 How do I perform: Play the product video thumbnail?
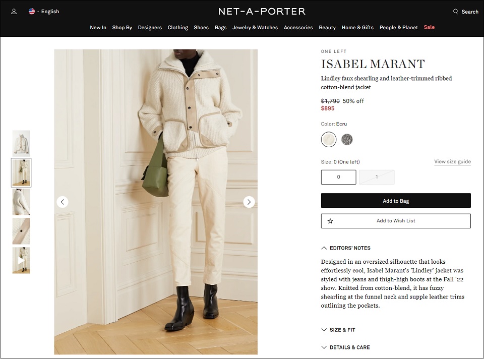(21, 260)
